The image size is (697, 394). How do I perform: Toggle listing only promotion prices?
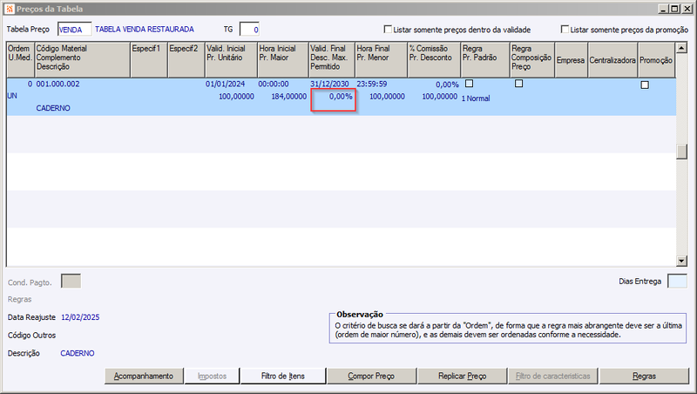(565, 30)
